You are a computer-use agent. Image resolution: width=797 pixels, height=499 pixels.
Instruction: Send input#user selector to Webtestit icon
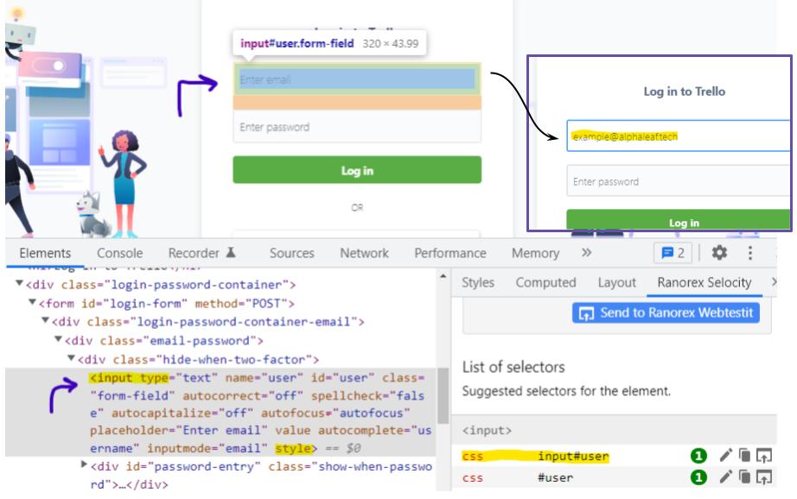click(763, 456)
